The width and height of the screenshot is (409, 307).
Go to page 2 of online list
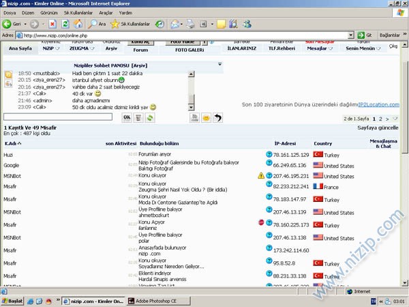coord(380,119)
